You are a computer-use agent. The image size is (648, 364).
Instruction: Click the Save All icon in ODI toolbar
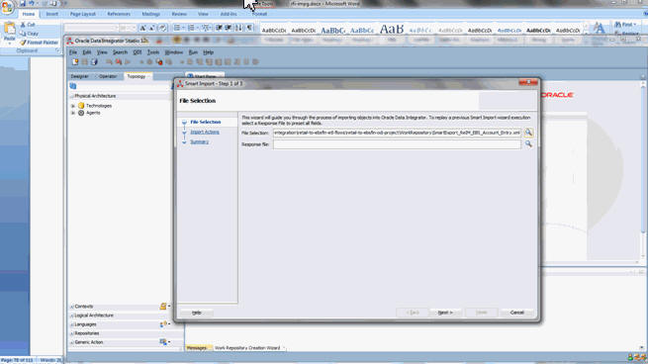(94, 62)
